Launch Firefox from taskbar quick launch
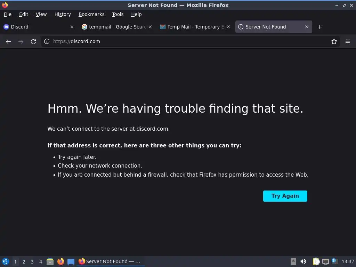The height and width of the screenshot is (267, 356). [60, 261]
